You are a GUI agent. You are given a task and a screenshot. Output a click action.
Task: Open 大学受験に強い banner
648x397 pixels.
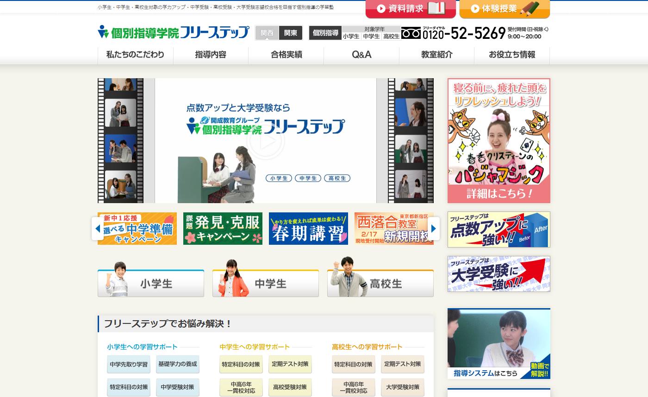pos(499,274)
